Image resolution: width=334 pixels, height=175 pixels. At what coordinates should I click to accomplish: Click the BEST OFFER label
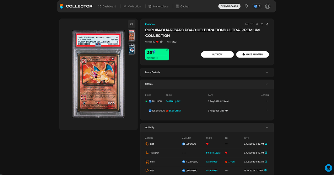click(x=174, y=111)
